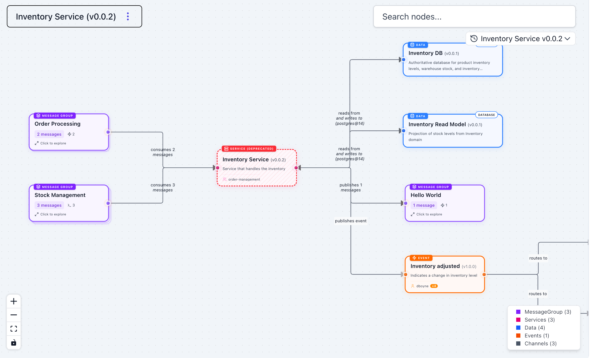Toggle the canvas interactivity lock
Viewport: 590px width, 358px height.
click(x=14, y=343)
